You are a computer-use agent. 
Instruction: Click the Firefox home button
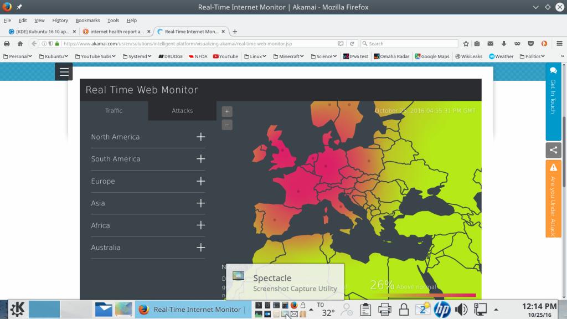click(x=20, y=44)
